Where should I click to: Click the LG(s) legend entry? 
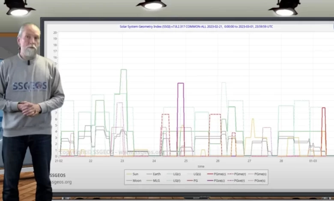click(x=197, y=174)
